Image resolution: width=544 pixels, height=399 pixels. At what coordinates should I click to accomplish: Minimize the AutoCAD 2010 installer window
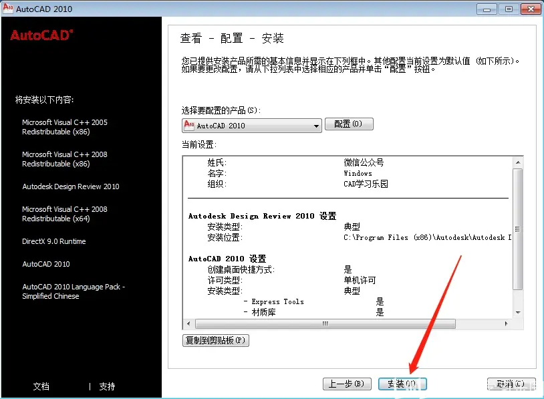[x=487, y=9]
